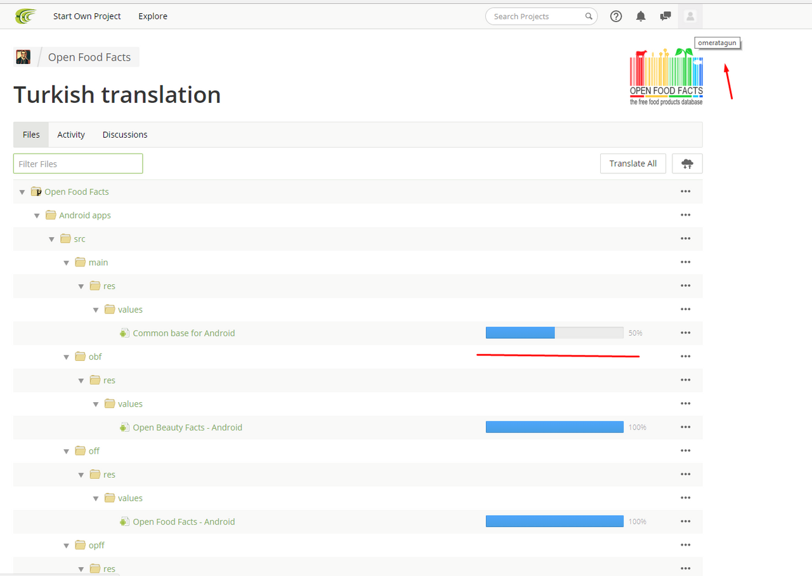Open the user profile avatar menu
Screen dimensions: 812x576
[690, 16]
